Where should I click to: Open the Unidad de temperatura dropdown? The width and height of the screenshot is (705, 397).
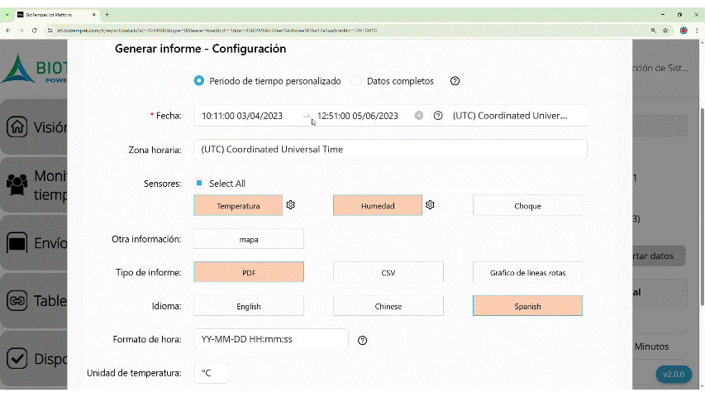click(211, 373)
